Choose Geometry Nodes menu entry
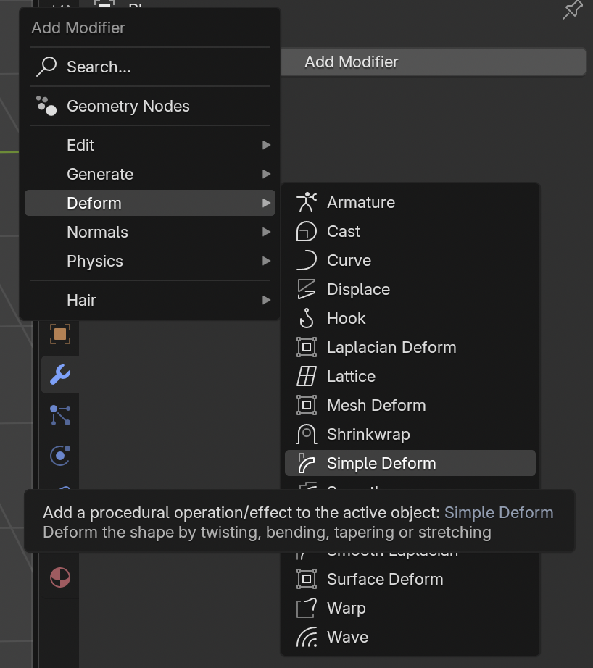The width and height of the screenshot is (593, 668). 128,106
